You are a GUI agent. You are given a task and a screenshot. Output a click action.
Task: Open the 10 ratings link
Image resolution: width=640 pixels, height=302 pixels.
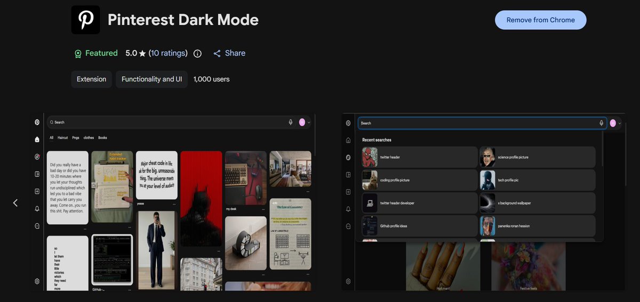pos(168,53)
